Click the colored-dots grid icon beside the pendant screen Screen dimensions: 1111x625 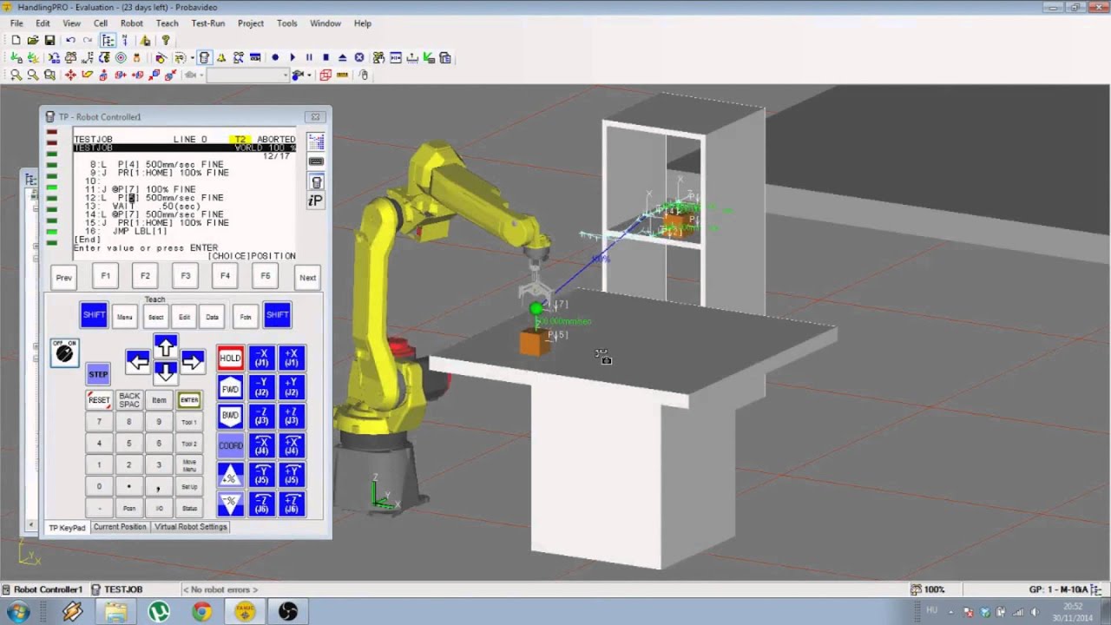coord(316,141)
